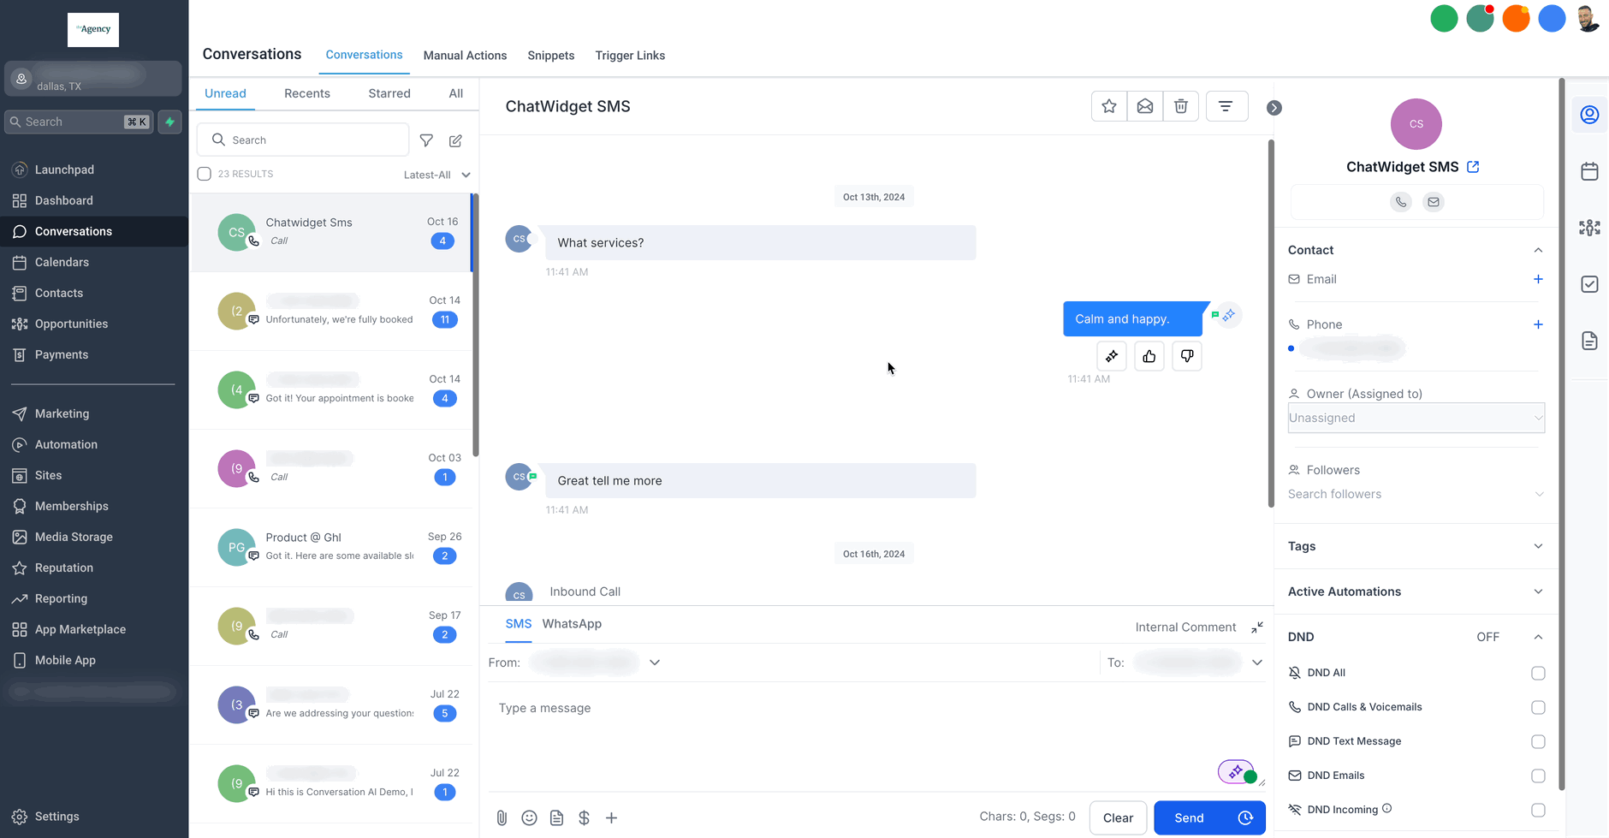Click the compose new message icon
This screenshot has height=838, width=1609.
point(456,140)
